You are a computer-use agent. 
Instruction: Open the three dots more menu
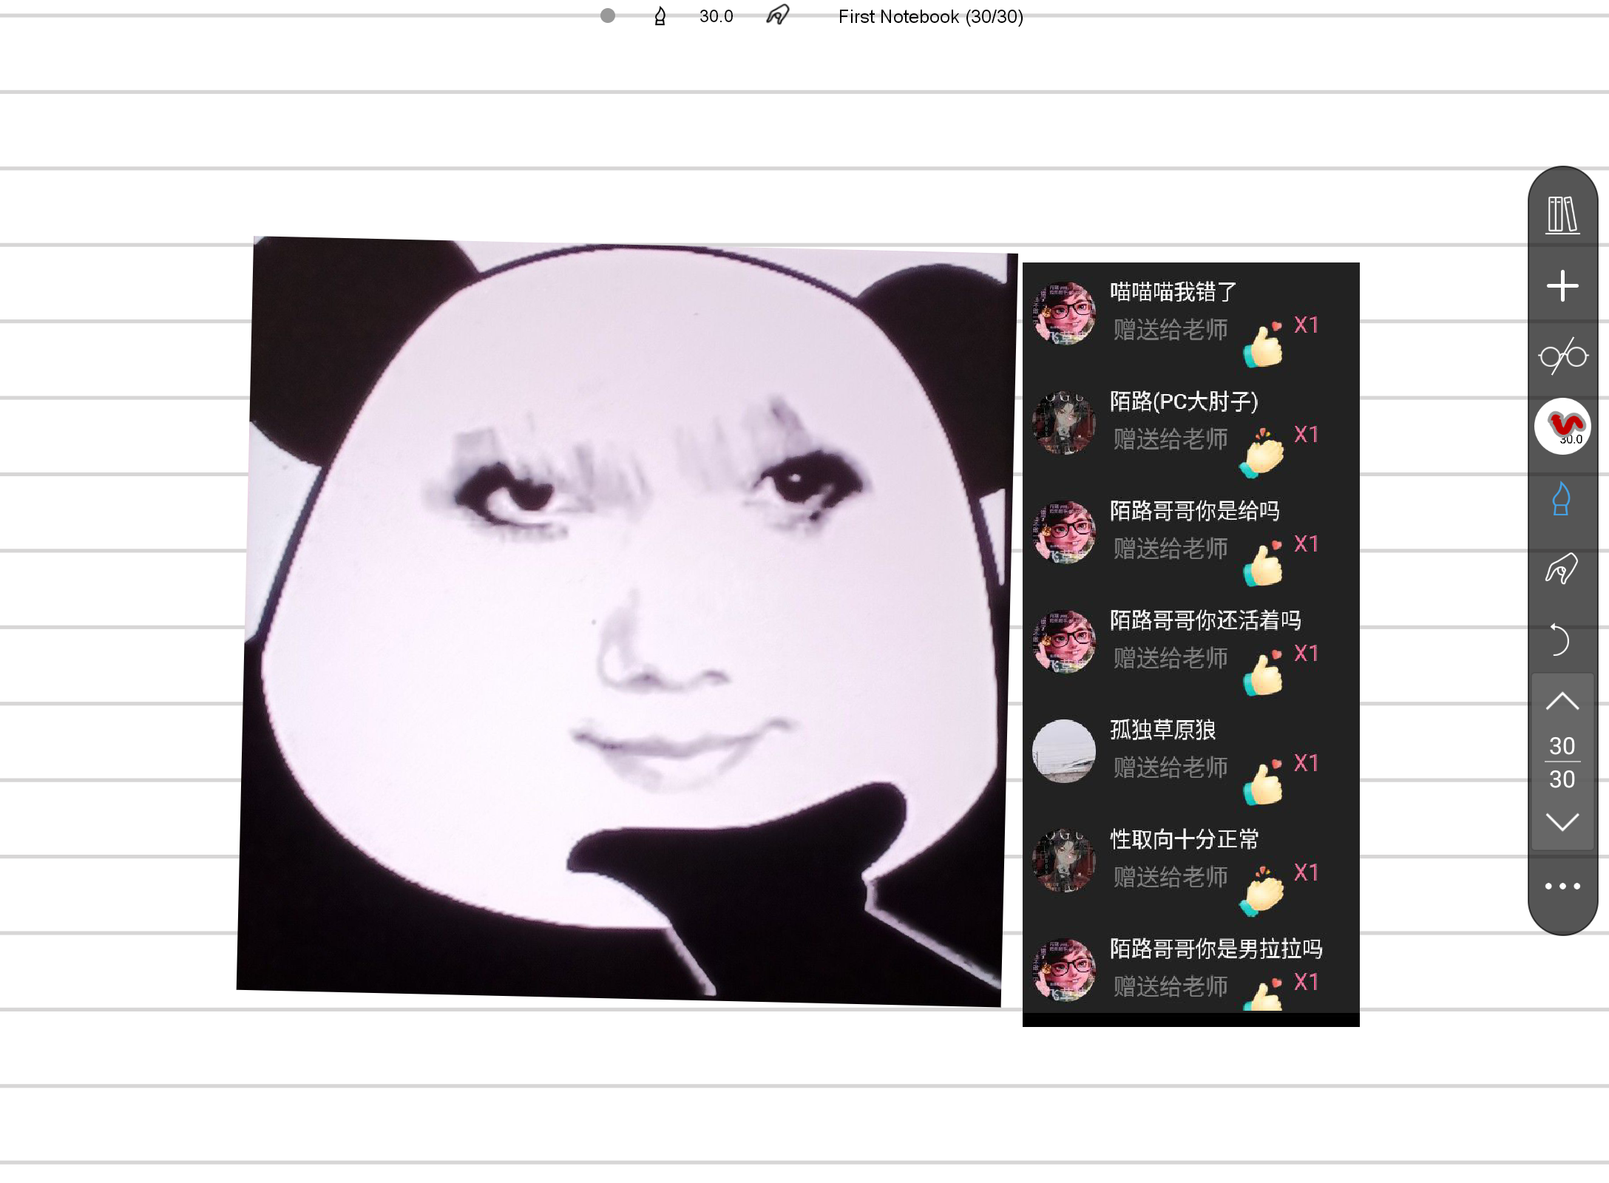point(1562,886)
